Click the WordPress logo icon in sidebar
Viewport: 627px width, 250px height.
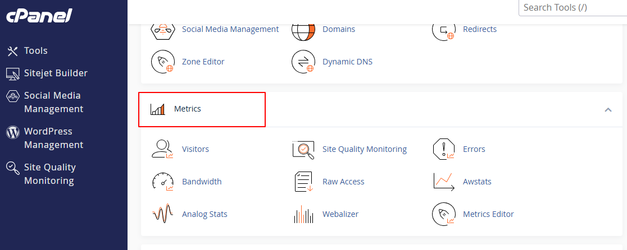click(x=13, y=132)
